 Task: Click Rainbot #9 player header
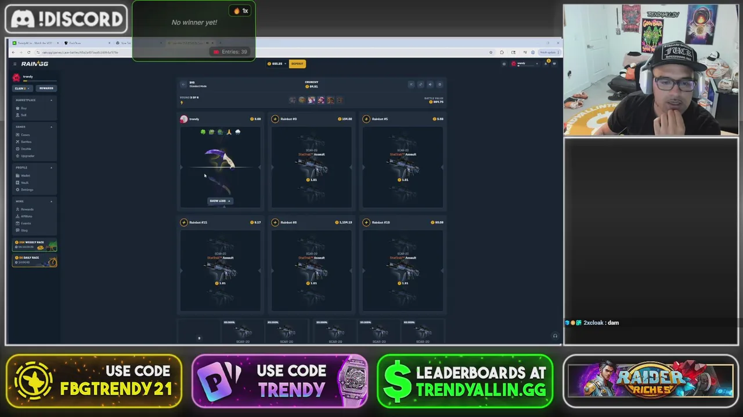(x=311, y=119)
